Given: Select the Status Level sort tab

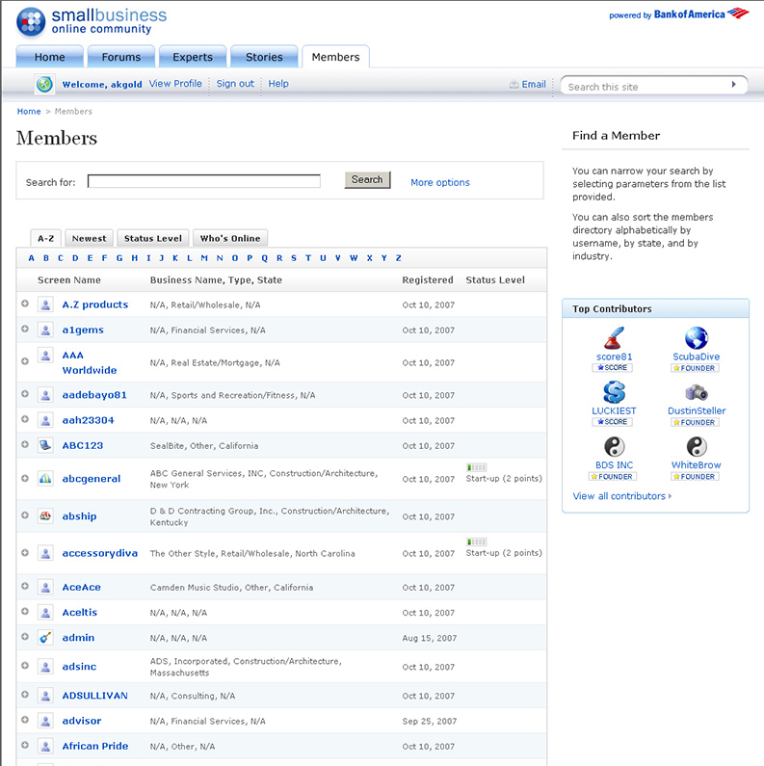Looking at the screenshot, I should tap(152, 238).
